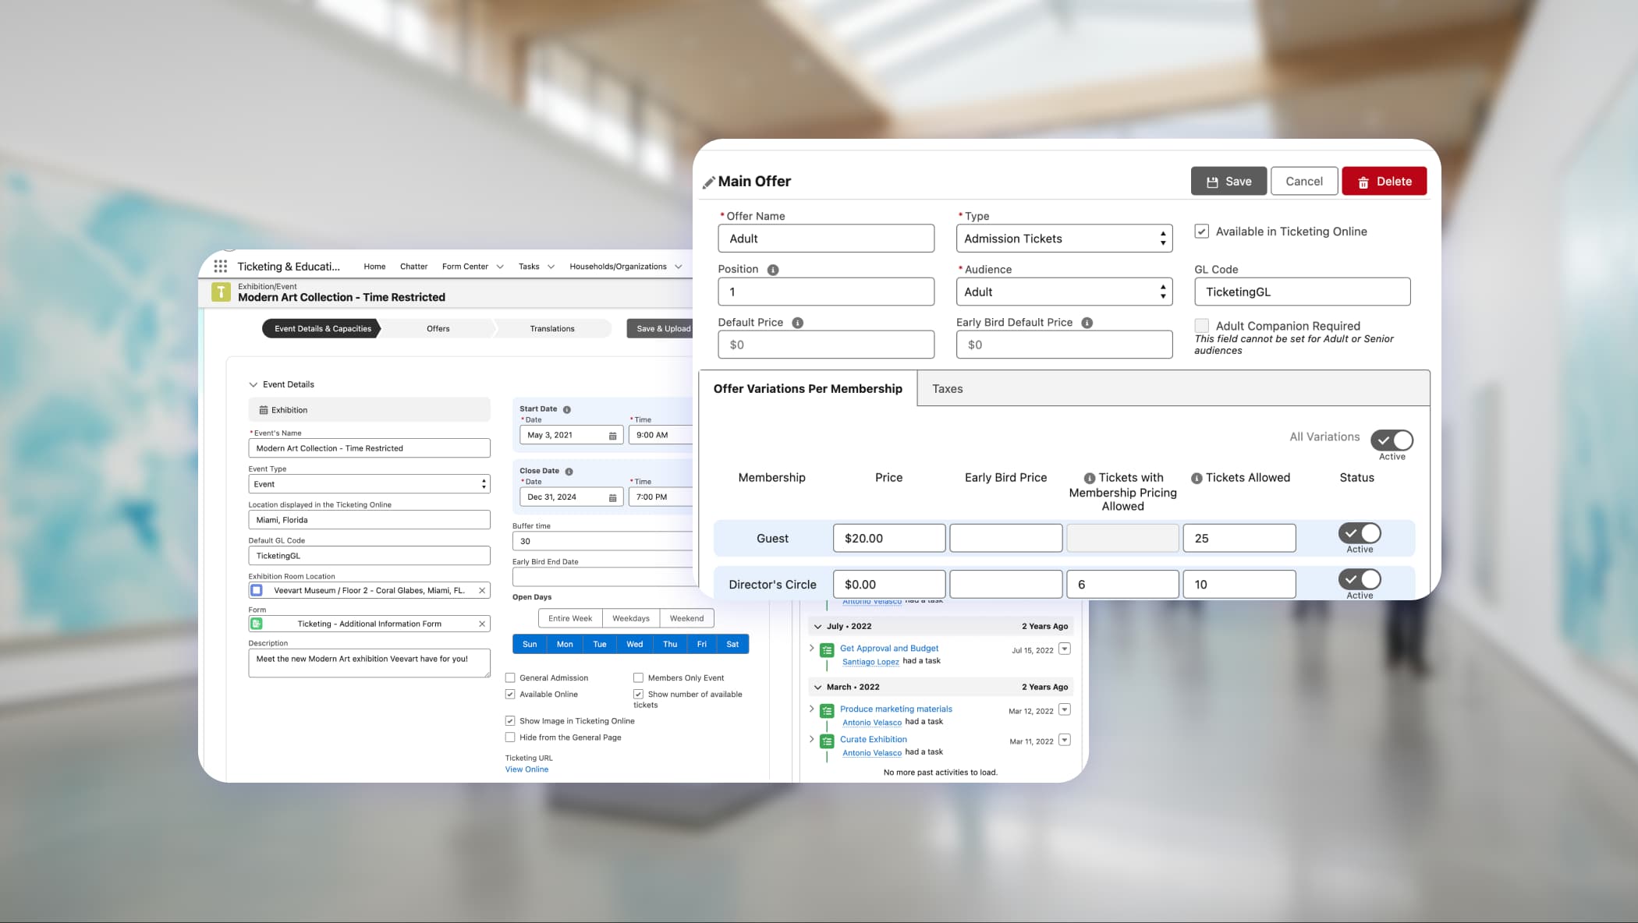Click the Default Price info icon
This screenshot has width=1638, height=923.
[797, 323]
